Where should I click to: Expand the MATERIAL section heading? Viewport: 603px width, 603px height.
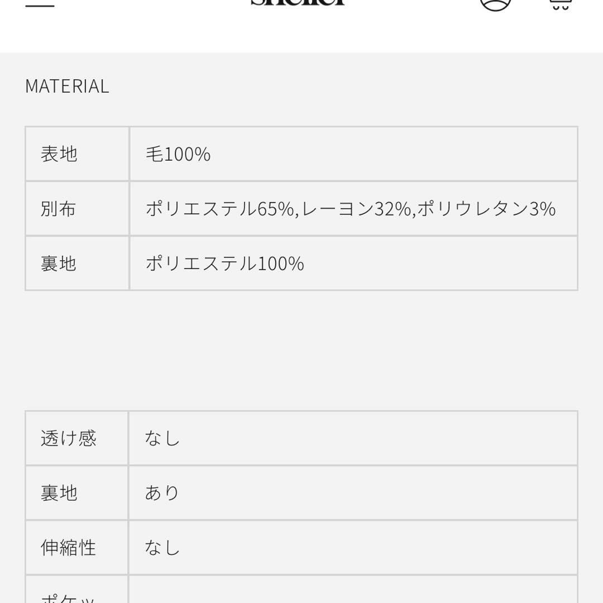pyautogui.click(x=66, y=85)
